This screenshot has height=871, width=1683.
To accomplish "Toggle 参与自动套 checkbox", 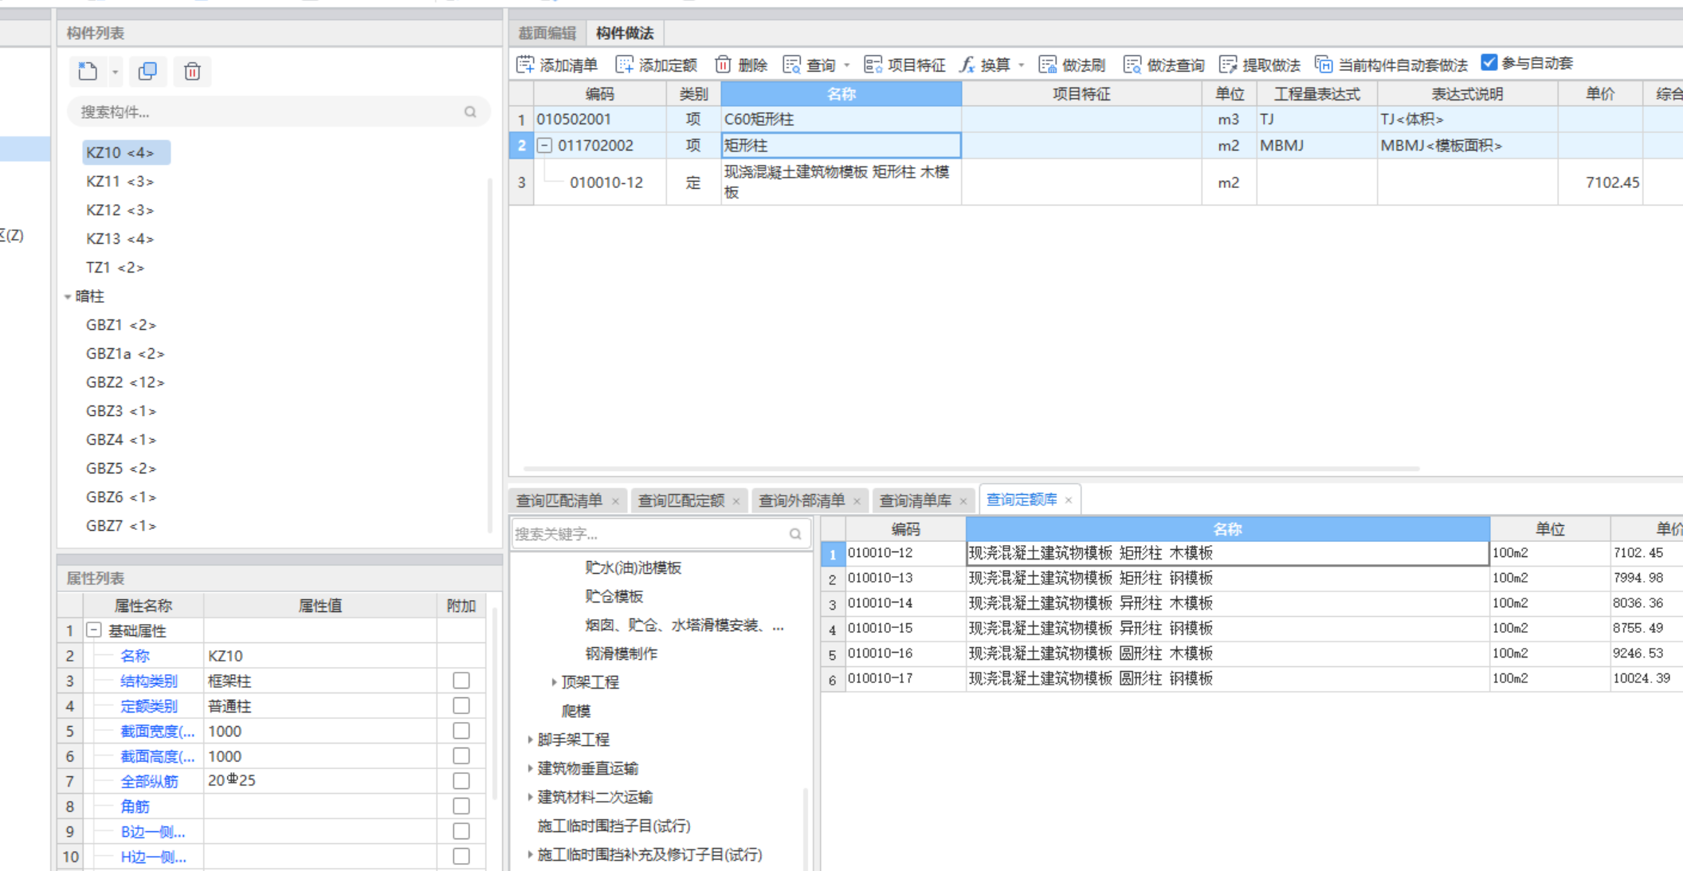I will [1489, 62].
